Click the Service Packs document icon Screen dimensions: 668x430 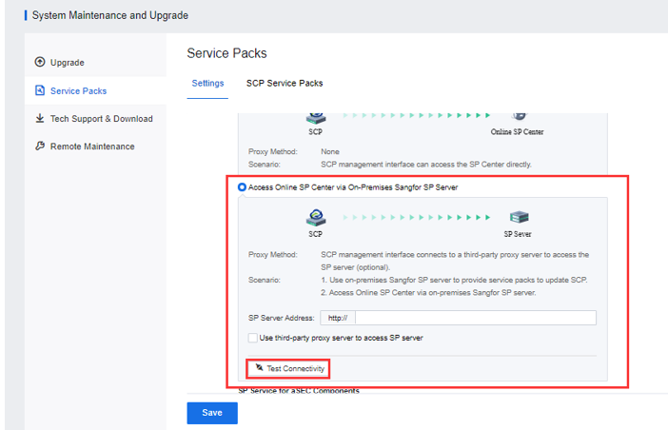point(40,90)
